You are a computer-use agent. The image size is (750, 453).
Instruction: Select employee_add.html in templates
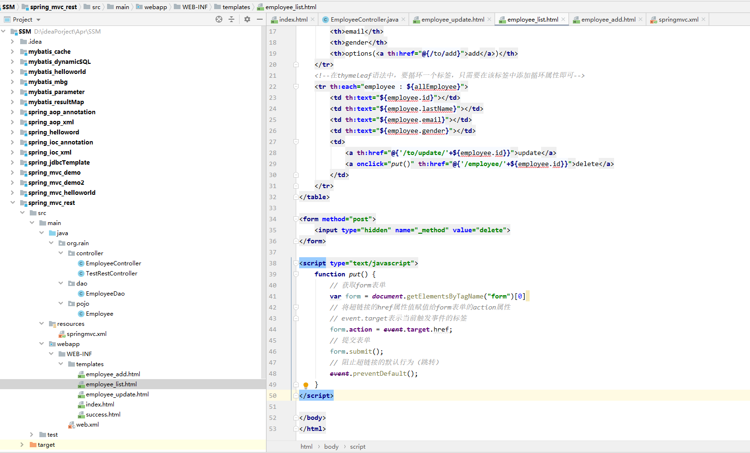coord(113,374)
